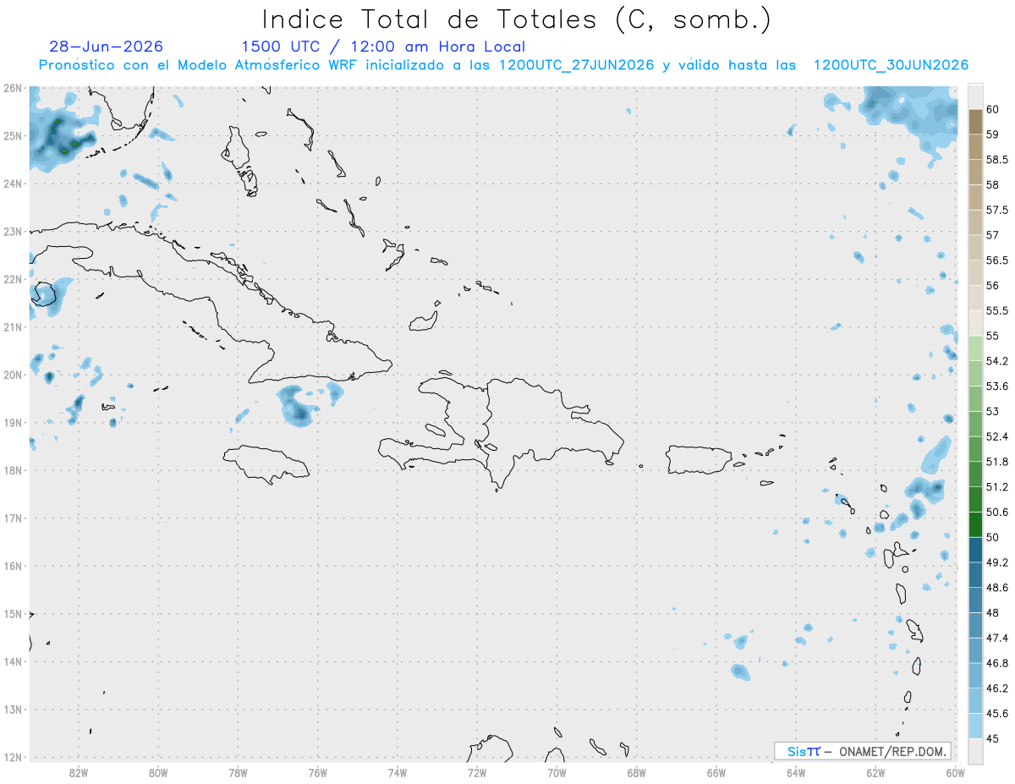The height and width of the screenshot is (784, 1015).
Task: Click the tan swatch between 57 and 57.5
Action: pos(975,222)
